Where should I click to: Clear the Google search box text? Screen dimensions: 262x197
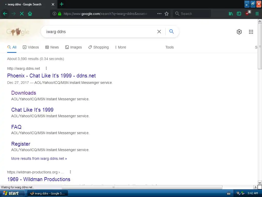[x=159, y=32]
